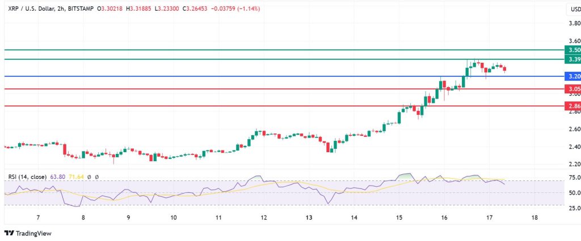Click the red 3.05 price label

point(571,89)
